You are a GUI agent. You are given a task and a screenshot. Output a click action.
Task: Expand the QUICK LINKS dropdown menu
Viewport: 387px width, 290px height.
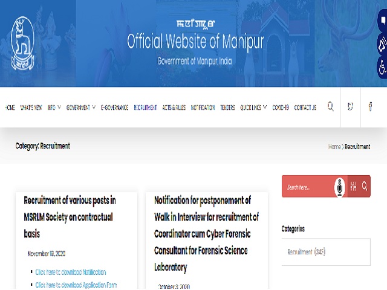coord(253,108)
